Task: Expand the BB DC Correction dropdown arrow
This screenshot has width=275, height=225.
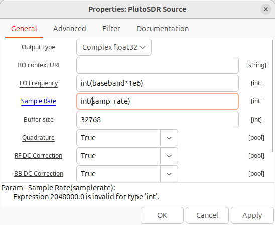Action: coord(169,174)
